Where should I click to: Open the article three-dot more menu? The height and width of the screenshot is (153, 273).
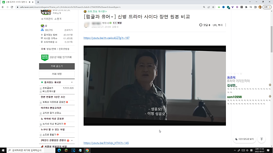pyautogui.click(x=226, y=25)
